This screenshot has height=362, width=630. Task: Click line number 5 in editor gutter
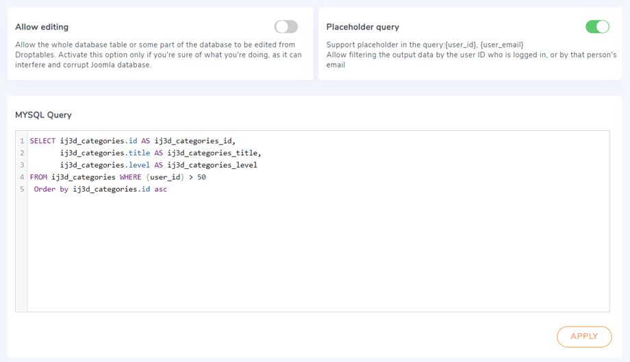coord(22,190)
